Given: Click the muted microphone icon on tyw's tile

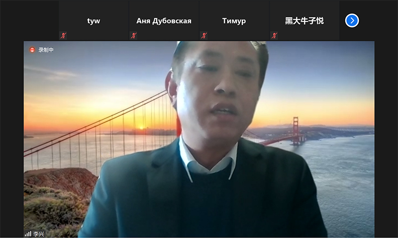Looking at the screenshot, I should pyautogui.click(x=64, y=35).
